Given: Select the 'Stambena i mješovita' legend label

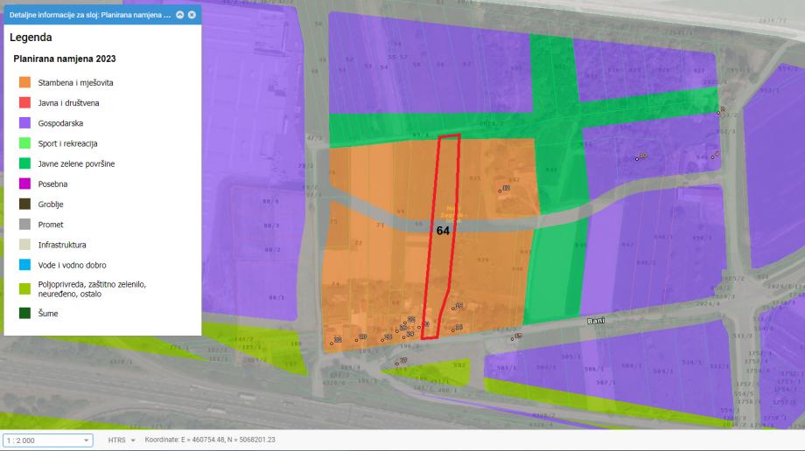Looking at the screenshot, I should point(75,83).
